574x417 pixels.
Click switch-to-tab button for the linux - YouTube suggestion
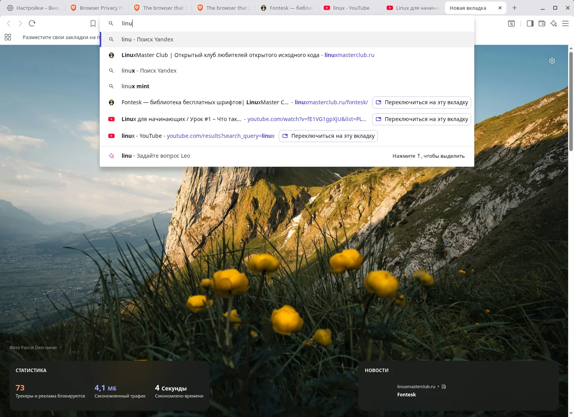328,136
